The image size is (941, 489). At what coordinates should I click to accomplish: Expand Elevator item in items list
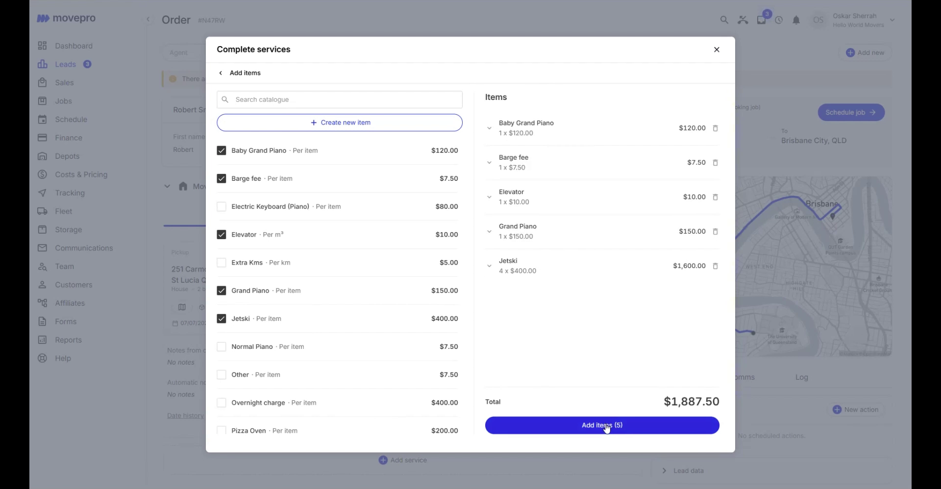489,197
